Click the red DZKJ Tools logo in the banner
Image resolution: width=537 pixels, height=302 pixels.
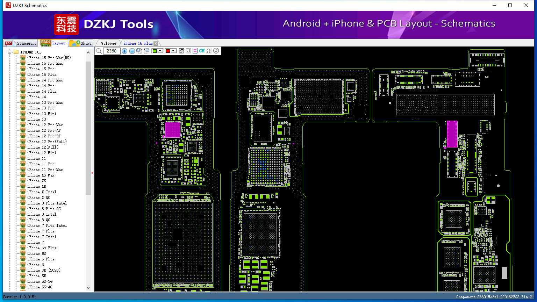(66, 24)
